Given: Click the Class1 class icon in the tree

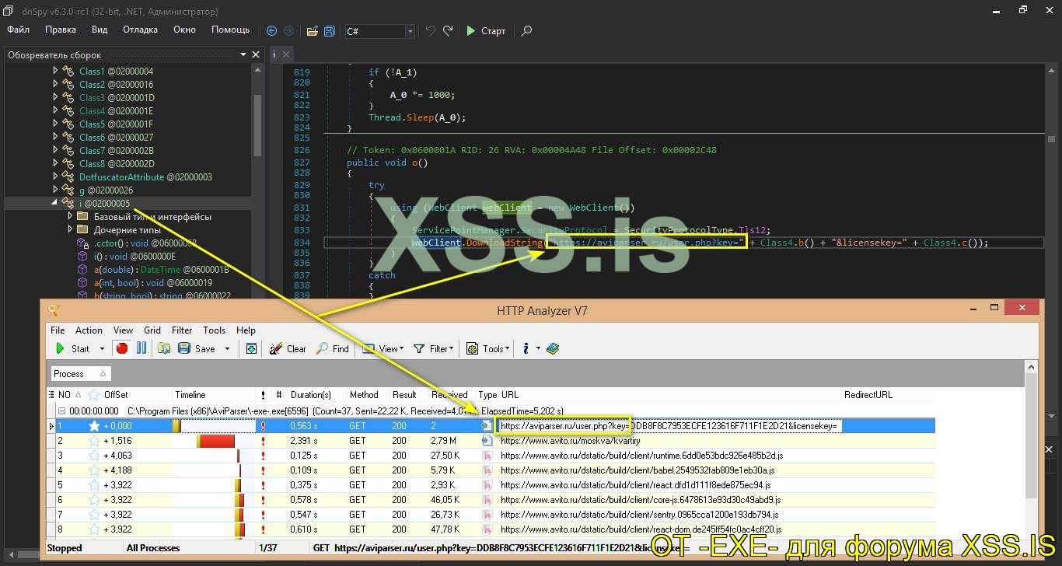Looking at the screenshot, I should pyautogui.click(x=68, y=72).
